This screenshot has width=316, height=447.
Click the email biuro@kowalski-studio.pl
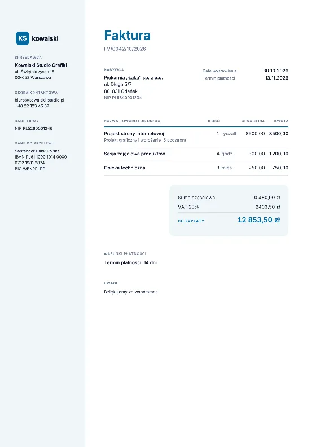coord(39,100)
